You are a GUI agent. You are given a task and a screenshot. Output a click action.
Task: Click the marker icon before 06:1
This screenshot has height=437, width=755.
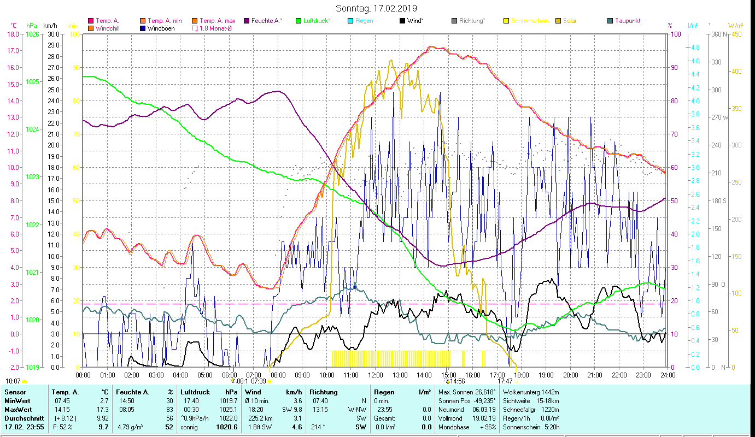(x=233, y=381)
